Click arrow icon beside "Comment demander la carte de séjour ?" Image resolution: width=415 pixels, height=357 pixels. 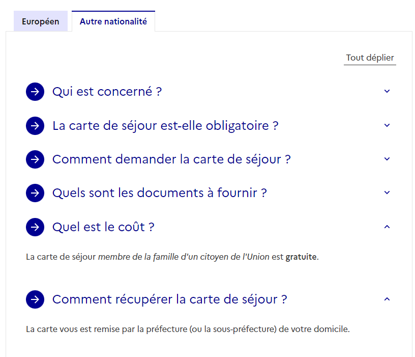[x=35, y=159]
